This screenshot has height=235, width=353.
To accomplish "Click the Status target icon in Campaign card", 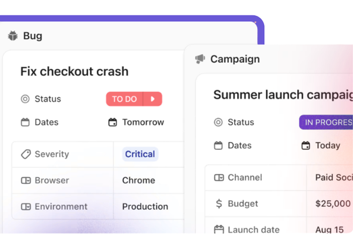I will pos(218,122).
